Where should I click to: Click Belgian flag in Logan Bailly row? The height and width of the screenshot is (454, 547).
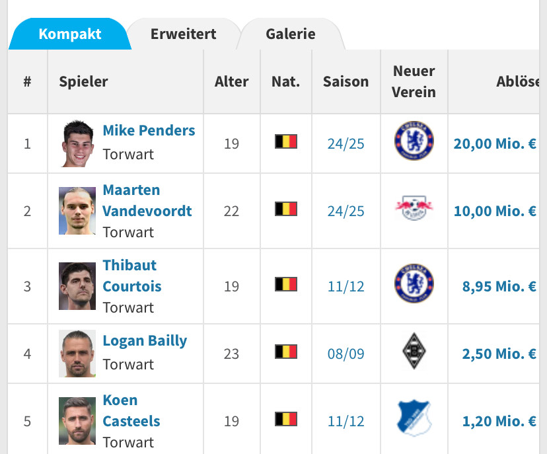pos(286,351)
